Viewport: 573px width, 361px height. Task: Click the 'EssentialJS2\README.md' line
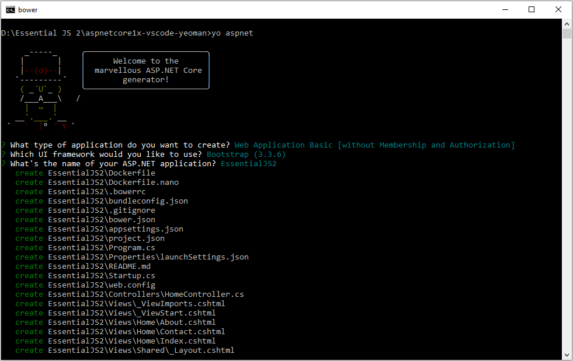pyautogui.click(x=83, y=267)
